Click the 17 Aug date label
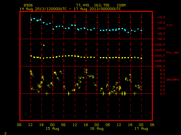The image size is (181, 135). (141, 129)
